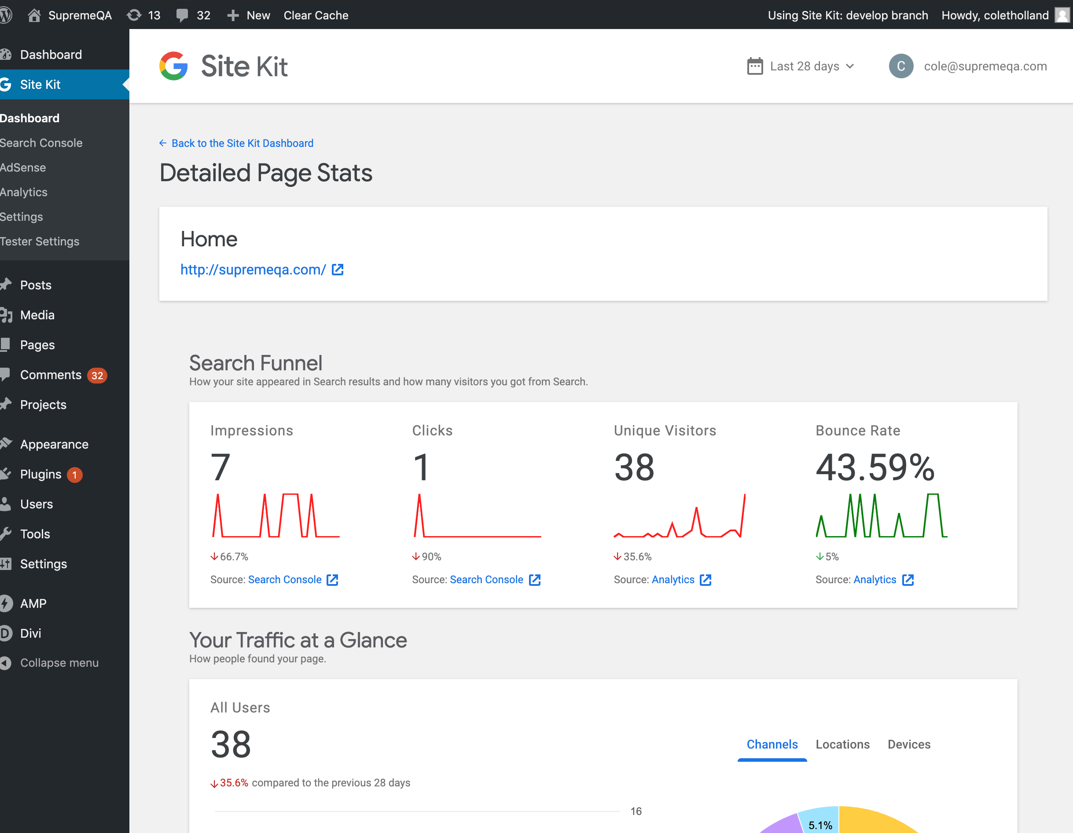The image size is (1073, 833).
Task: Click the home icon next to SupremeQA
Action: [x=34, y=15]
